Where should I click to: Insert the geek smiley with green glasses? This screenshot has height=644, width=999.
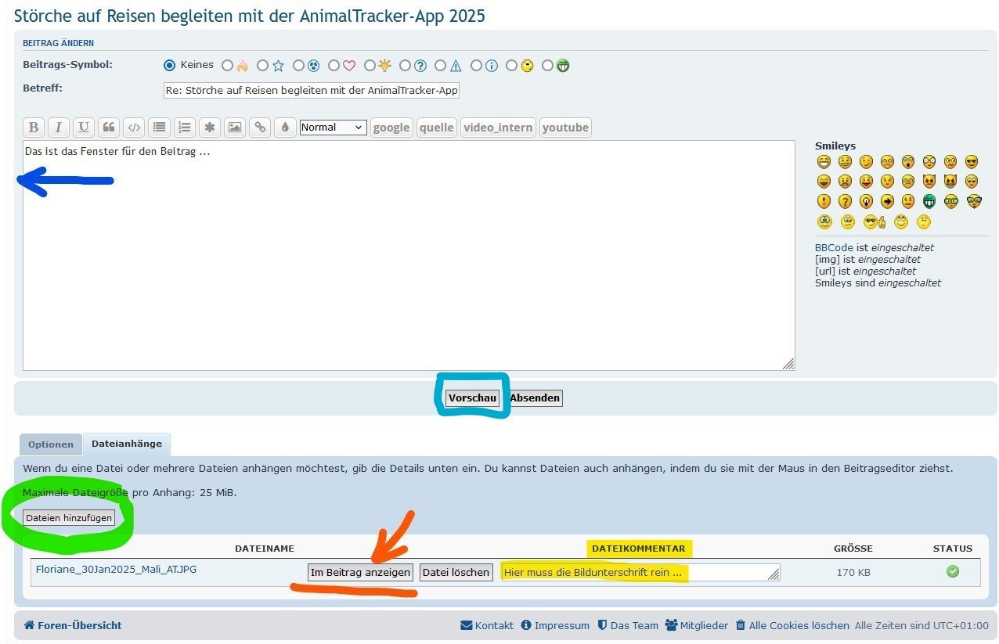(951, 201)
